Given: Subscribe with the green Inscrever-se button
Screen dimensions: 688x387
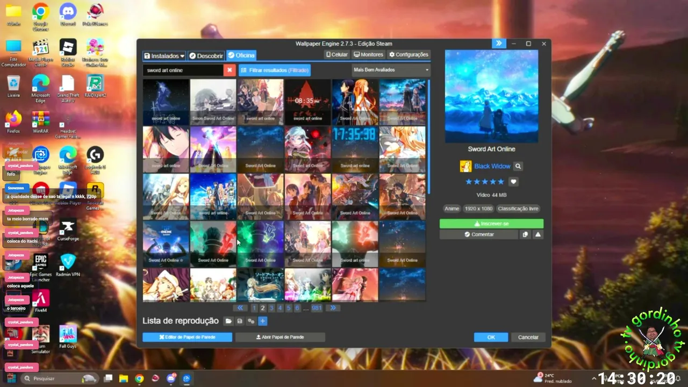Looking at the screenshot, I should pos(491,224).
